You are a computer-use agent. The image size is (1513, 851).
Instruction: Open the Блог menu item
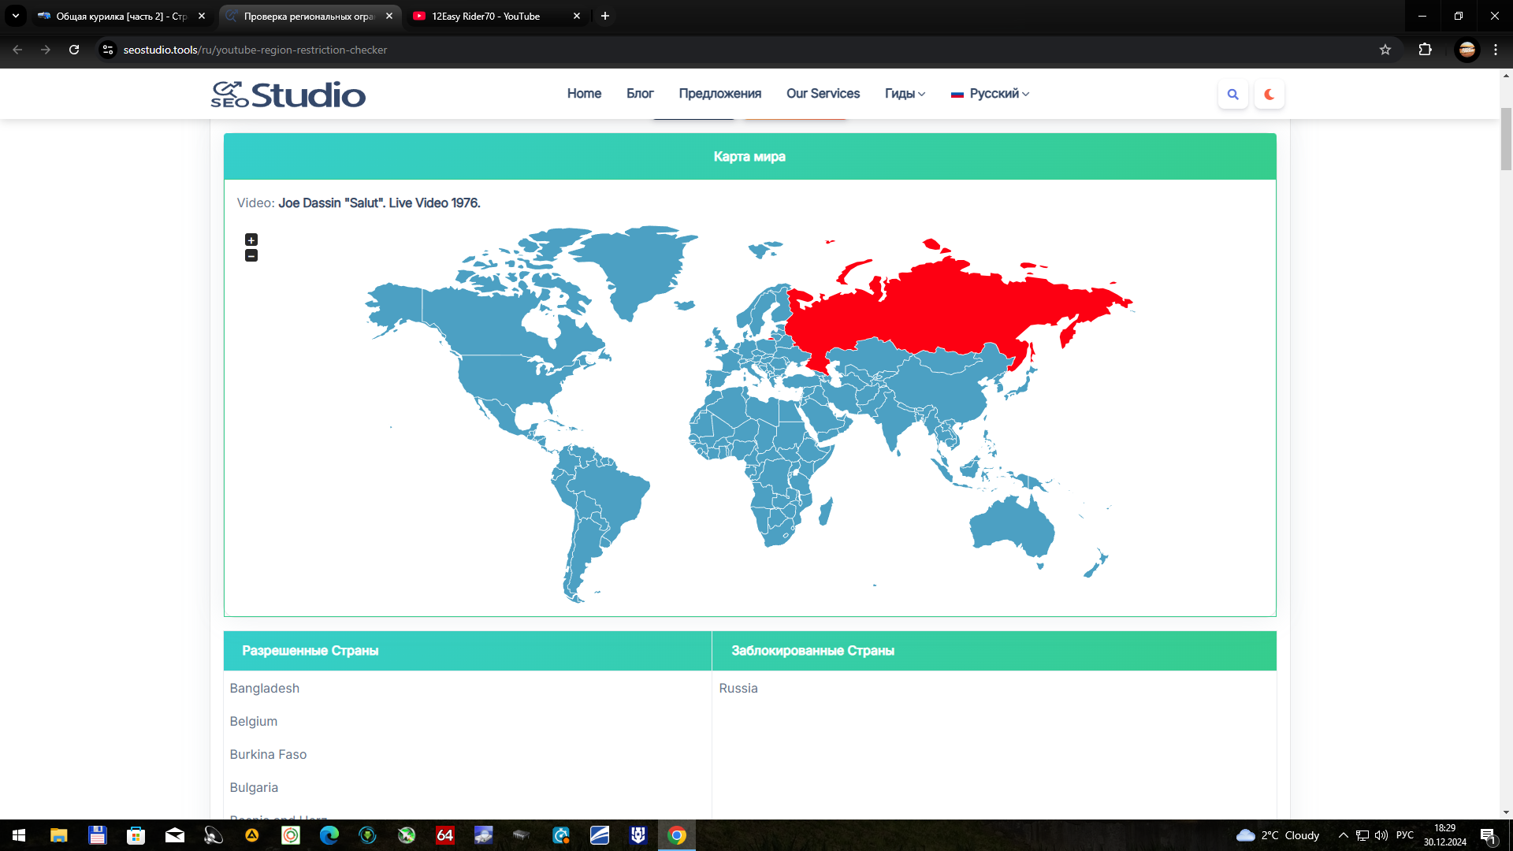click(x=640, y=94)
